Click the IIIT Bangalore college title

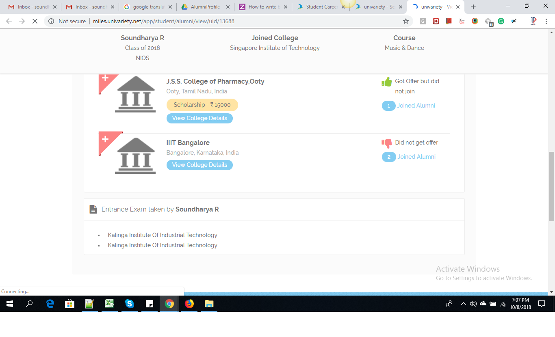click(x=188, y=143)
